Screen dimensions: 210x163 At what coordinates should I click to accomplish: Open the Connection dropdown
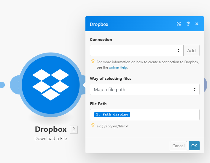(137, 50)
